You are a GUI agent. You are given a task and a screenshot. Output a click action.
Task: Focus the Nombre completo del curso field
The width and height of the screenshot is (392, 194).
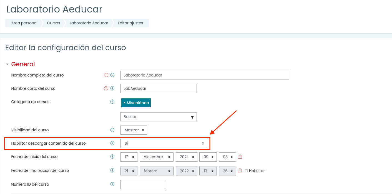click(205, 75)
